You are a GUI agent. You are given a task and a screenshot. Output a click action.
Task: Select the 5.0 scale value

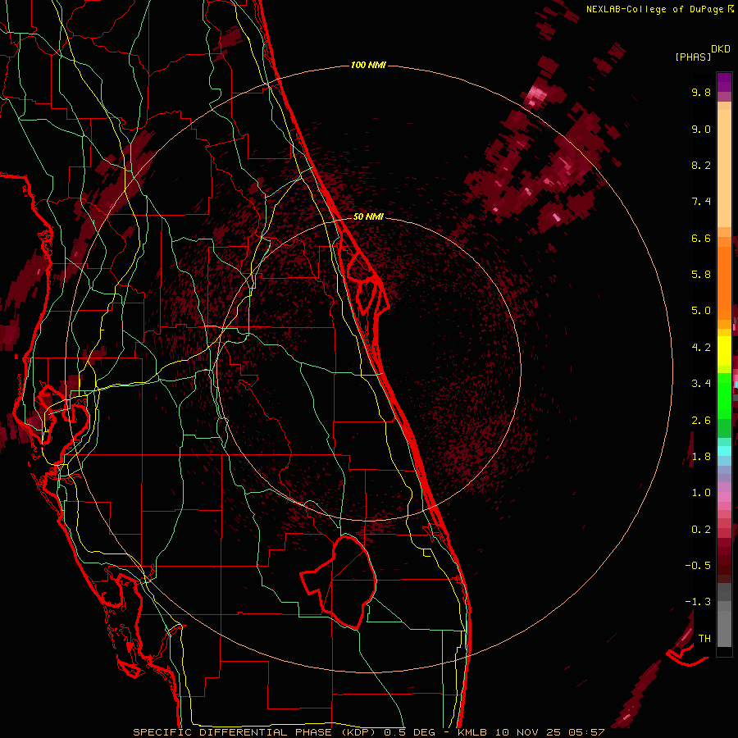[701, 311]
